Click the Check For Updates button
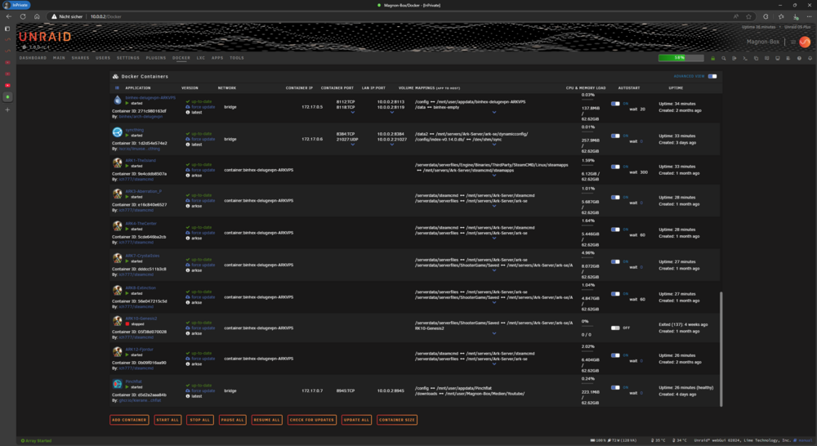 pos(312,420)
